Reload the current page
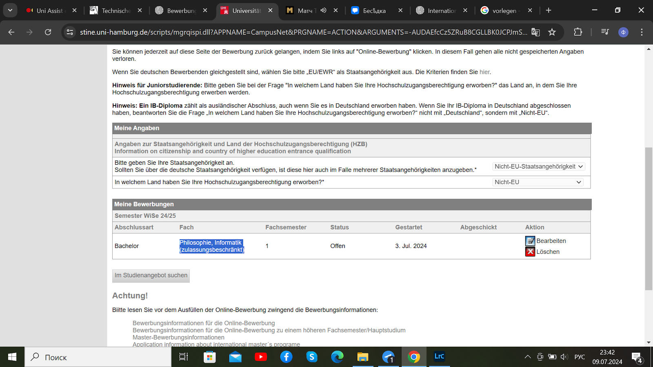This screenshot has height=367, width=653. [48, 32]
